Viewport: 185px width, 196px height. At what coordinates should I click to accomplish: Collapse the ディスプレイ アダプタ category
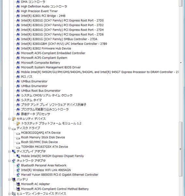click(9, 151)
